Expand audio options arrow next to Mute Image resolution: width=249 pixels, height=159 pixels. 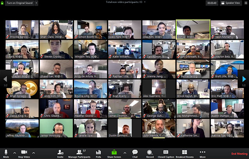pos(14,153)
